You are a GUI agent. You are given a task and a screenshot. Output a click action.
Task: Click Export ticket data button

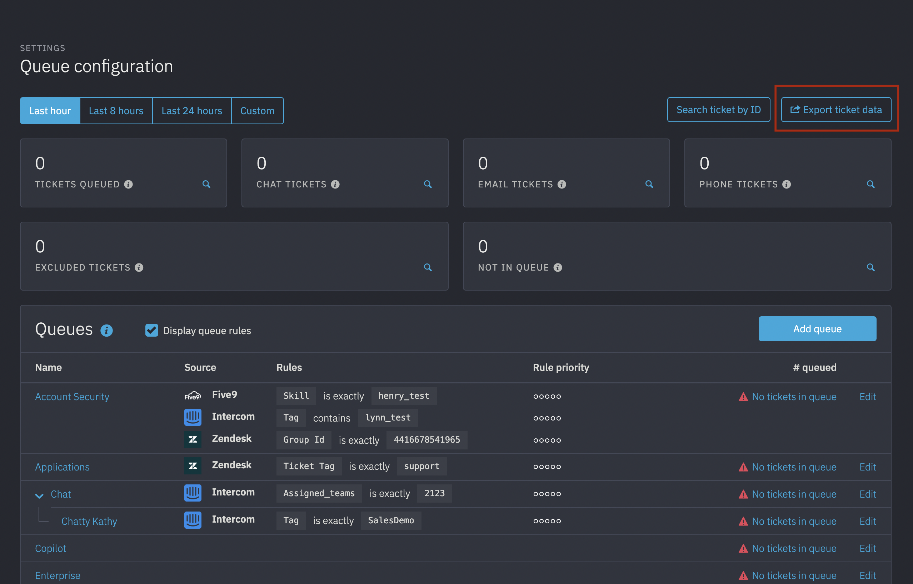836,110
